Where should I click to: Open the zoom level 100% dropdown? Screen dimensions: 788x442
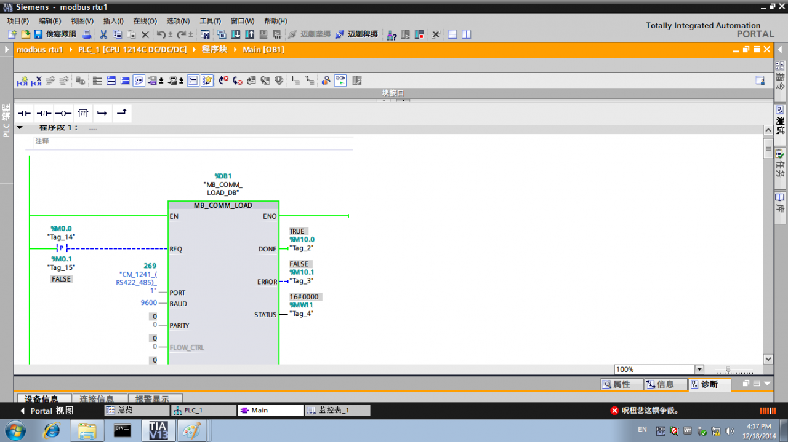click(x=699, y=369)
